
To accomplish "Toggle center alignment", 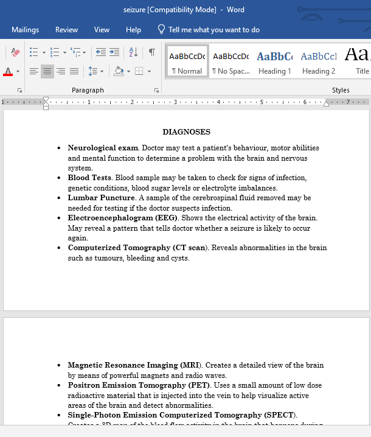I will click(47, 71).
